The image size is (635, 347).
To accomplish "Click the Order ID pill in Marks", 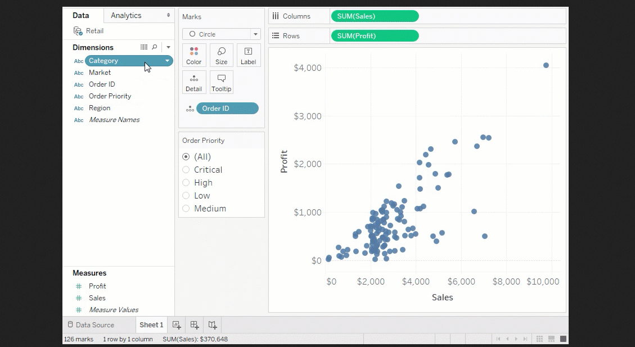I will [x=227, y=109].
